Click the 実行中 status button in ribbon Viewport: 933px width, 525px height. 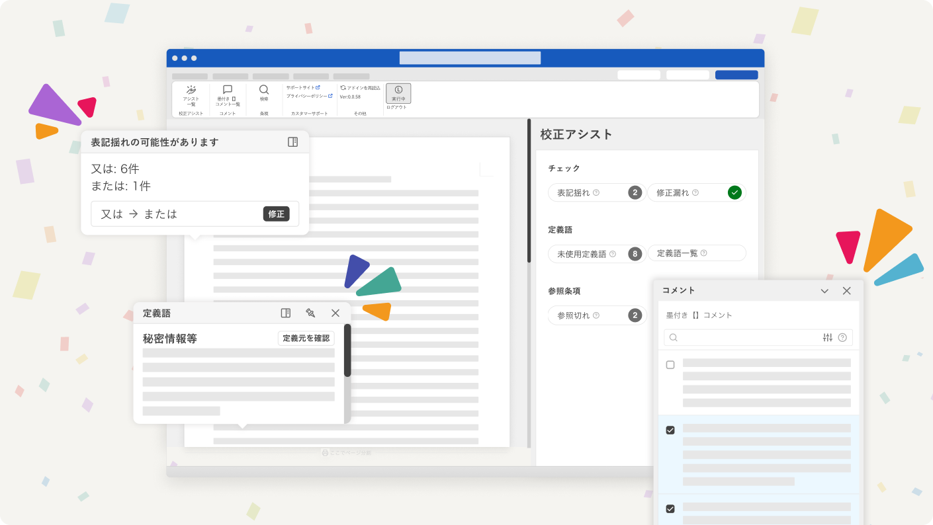[x=398, y=93]
